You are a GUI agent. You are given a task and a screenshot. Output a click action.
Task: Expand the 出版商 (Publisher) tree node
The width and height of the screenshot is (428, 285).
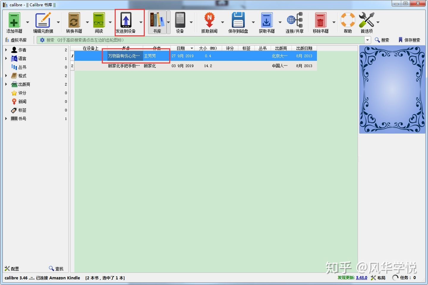coord(6,84)
